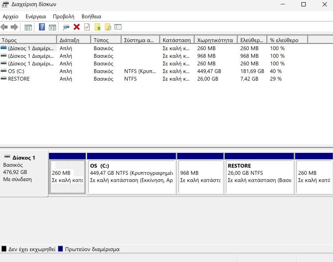Sort by the Κατάσταση column header
This screenshot has height=262, width=333.
(x=177, y=40)
